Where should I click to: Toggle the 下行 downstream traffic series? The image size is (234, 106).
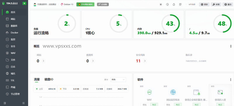[x=69, y=89]
